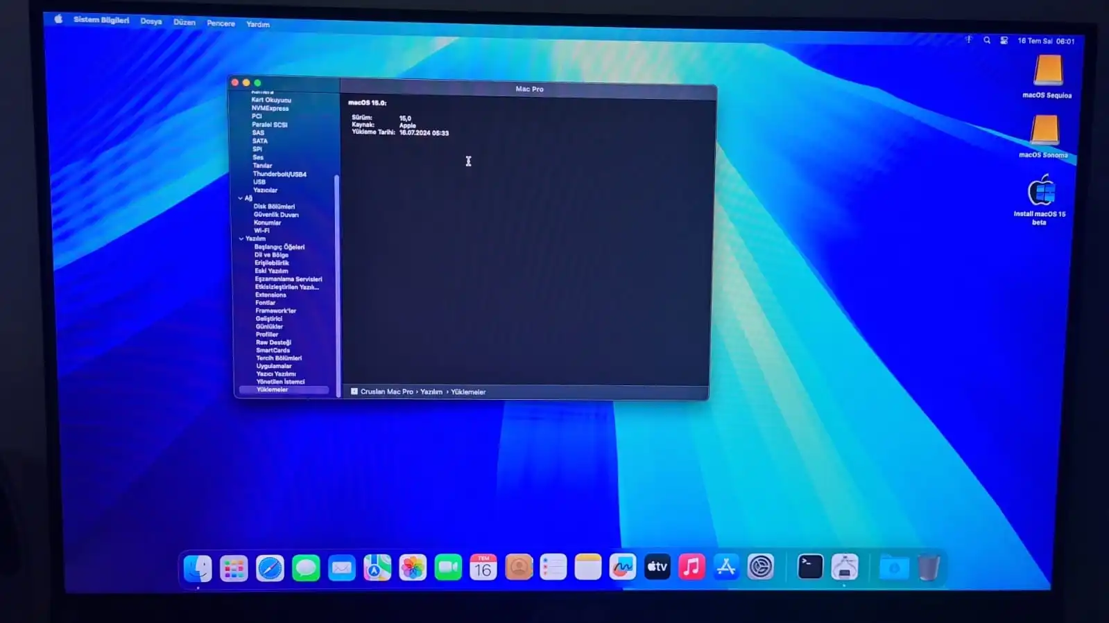Click the macOS 15.0 heading
1109x623 pixels.
368,103
